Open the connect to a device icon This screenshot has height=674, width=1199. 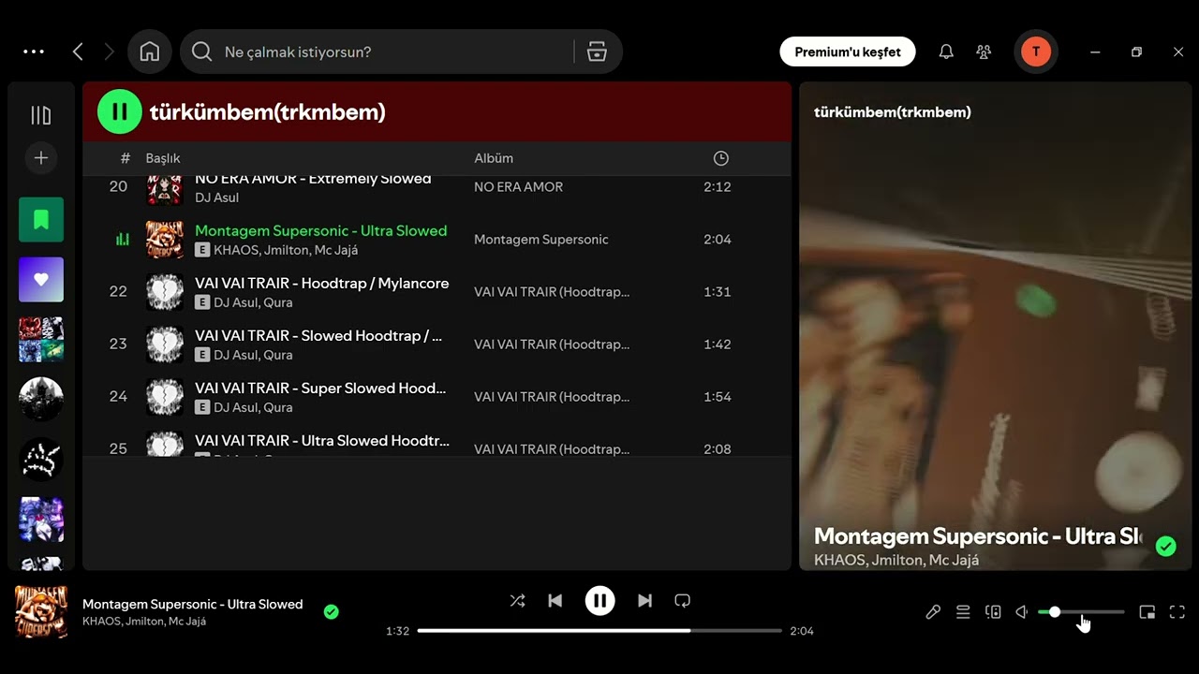pyautogui.click(x=993, y=612)
